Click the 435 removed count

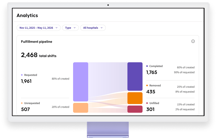coord(151,92)
